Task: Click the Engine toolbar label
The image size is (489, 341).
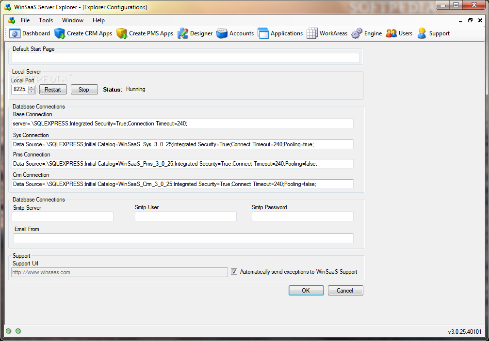Action: 373,33
